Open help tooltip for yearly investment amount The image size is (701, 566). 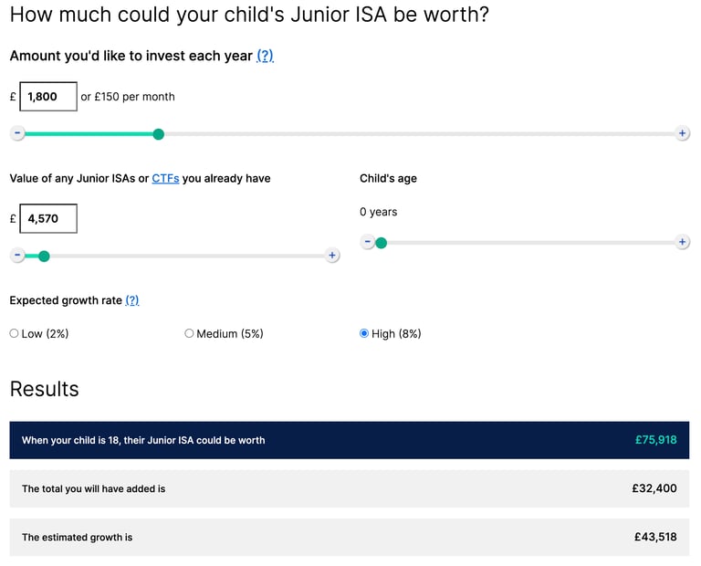tap(265, 56)
